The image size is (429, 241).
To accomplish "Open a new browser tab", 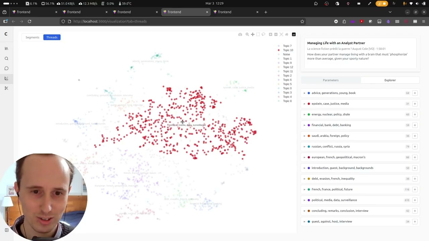I will [x=266, y=12].
